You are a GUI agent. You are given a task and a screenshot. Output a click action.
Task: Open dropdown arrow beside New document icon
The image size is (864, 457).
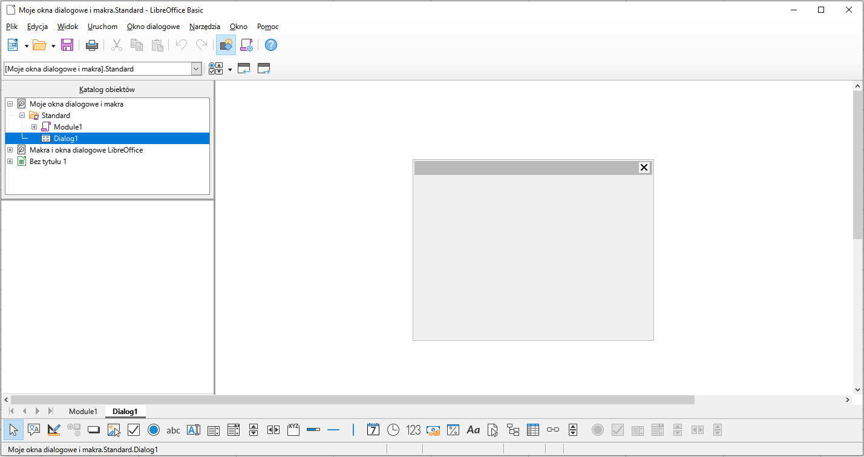click(x=27, y=45)
